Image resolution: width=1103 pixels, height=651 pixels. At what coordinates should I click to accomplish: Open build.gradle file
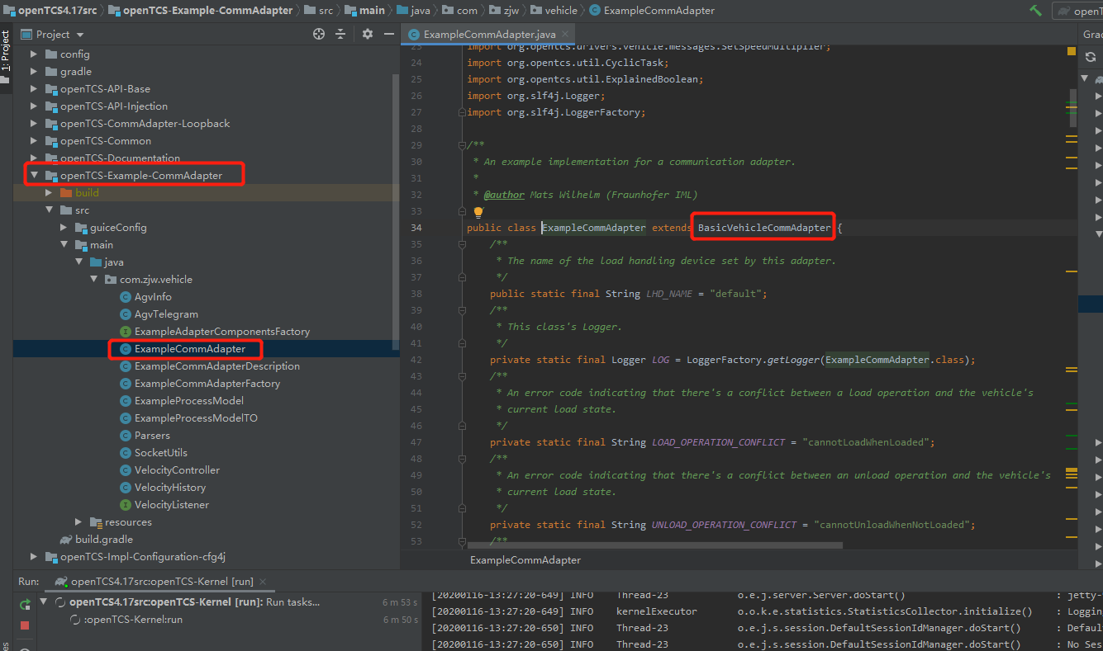click(104, 539)
